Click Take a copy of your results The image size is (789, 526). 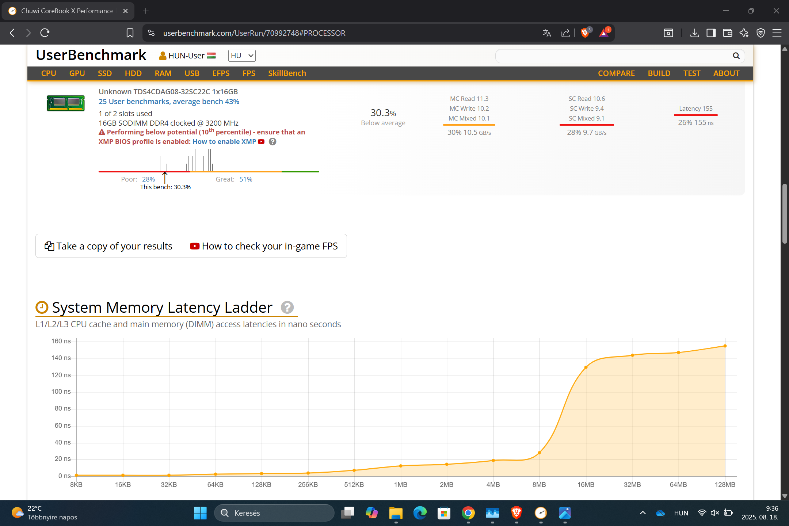(x=108, y=246)
